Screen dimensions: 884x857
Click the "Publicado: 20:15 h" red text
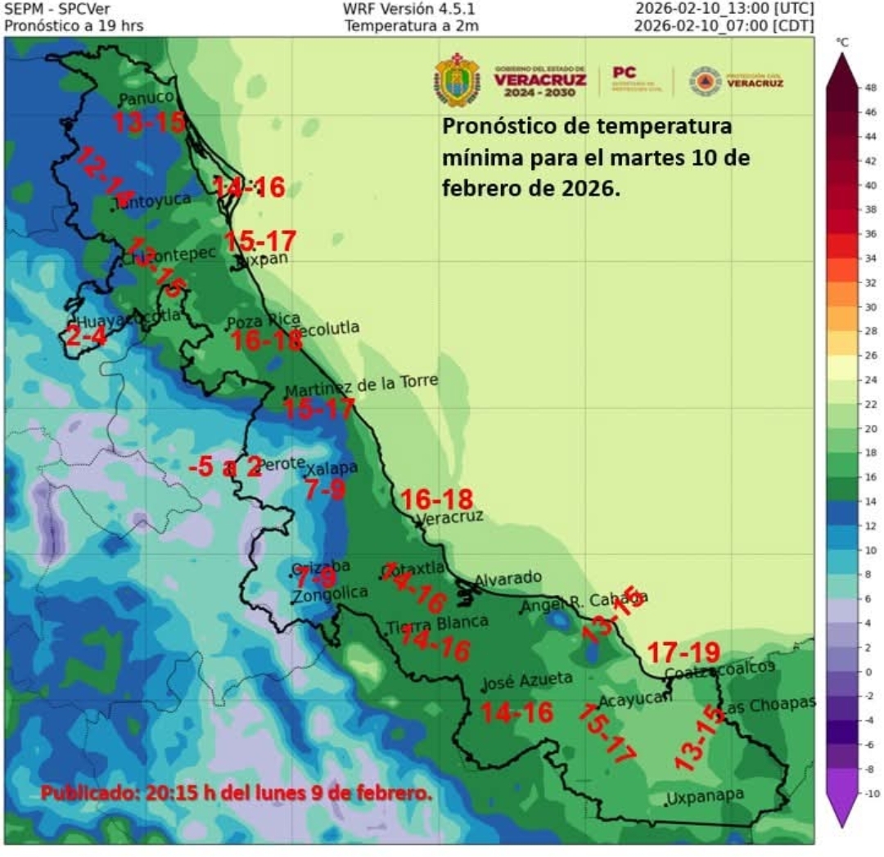pyautogui.click(x=237, y=793)
